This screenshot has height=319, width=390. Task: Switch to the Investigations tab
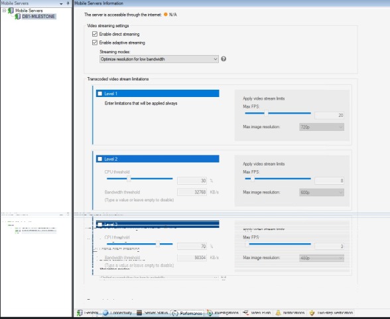[224, 313]
